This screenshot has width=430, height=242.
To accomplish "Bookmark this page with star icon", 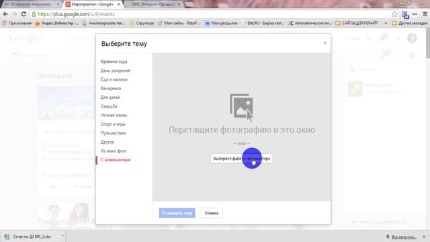I will click(x=394, y=14).
